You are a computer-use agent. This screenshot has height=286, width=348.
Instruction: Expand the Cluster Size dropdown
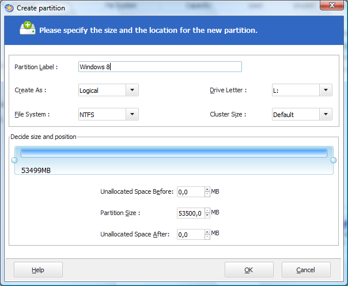click(326, 114)
